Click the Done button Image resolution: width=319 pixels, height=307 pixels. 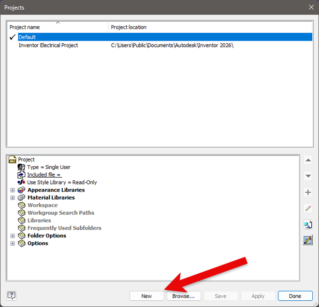(295, 296)
